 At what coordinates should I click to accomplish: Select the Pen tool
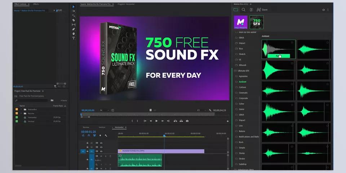tap(74, 29)
